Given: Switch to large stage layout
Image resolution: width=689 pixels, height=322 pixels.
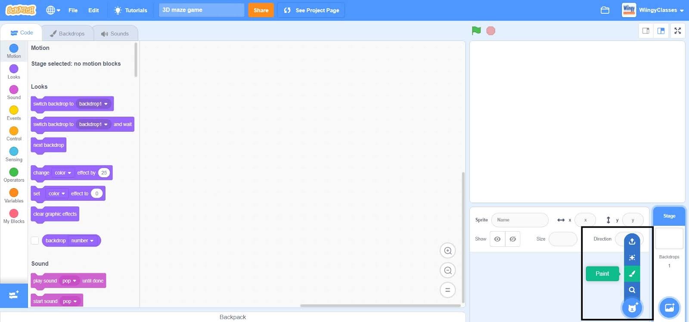Looking at the screenshot, I should pyautogui.click(x=661, y=31).
